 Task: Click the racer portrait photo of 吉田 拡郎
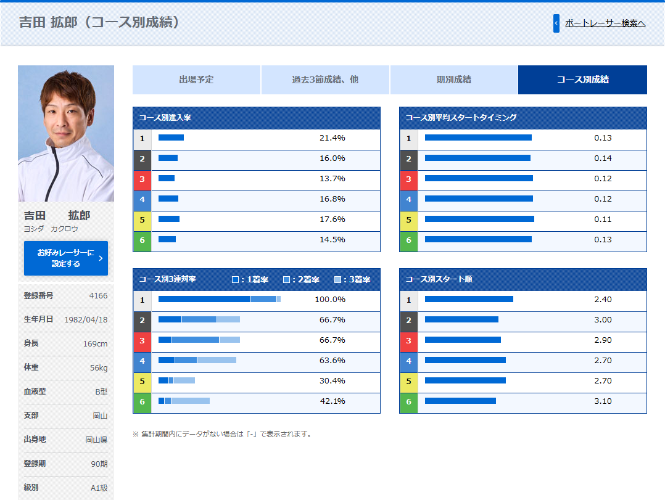[x=66, y=133]
